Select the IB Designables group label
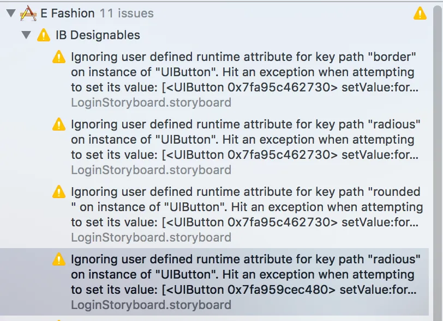This screenshot has width=443, height=321. [x=98, y=36]
